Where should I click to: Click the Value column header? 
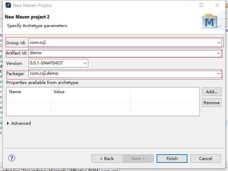(91, 92)
